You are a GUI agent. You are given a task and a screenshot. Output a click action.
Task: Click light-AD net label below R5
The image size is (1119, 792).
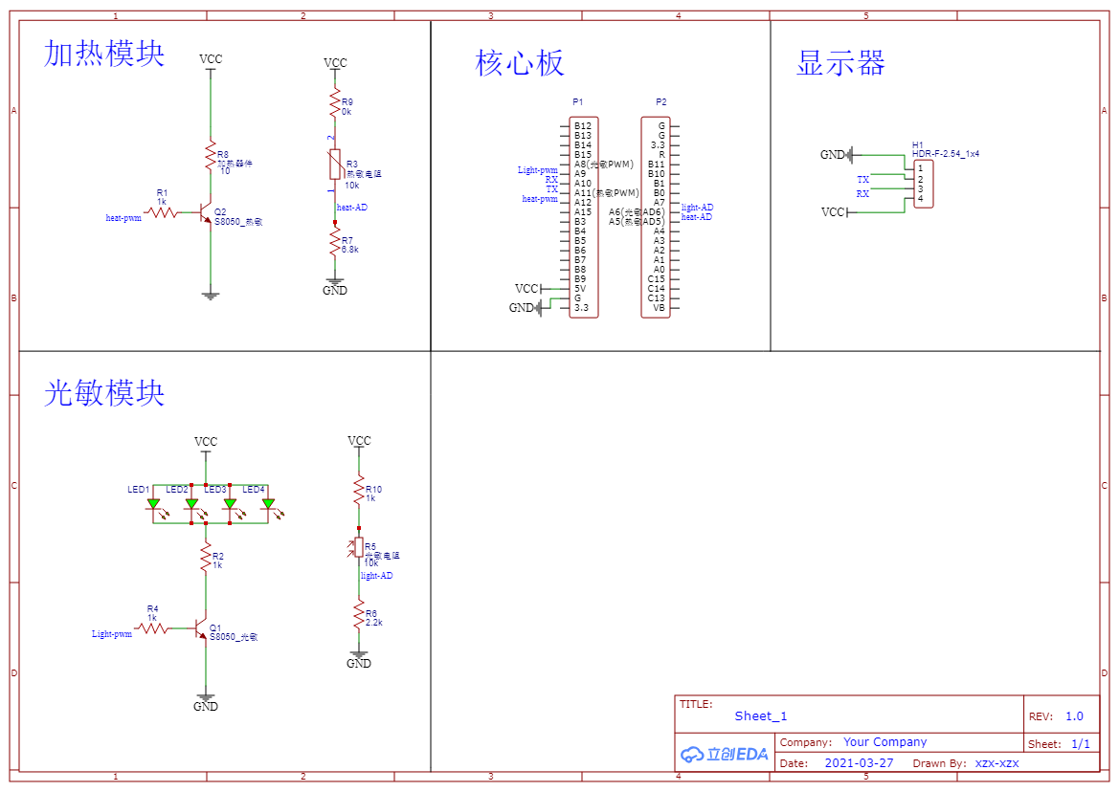tap(376, 575)
